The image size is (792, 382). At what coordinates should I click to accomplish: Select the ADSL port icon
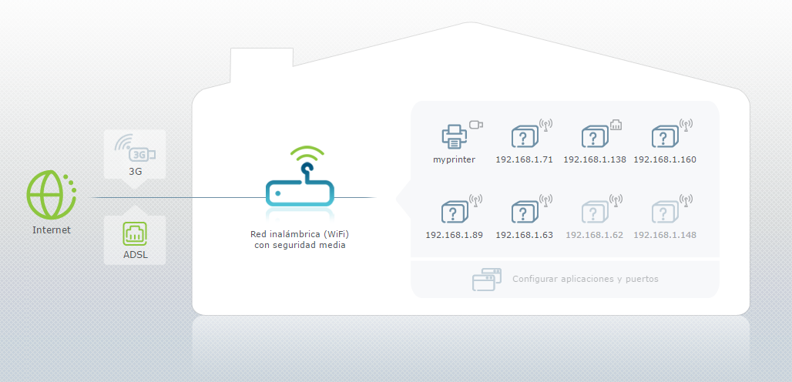tap(135, 234)
